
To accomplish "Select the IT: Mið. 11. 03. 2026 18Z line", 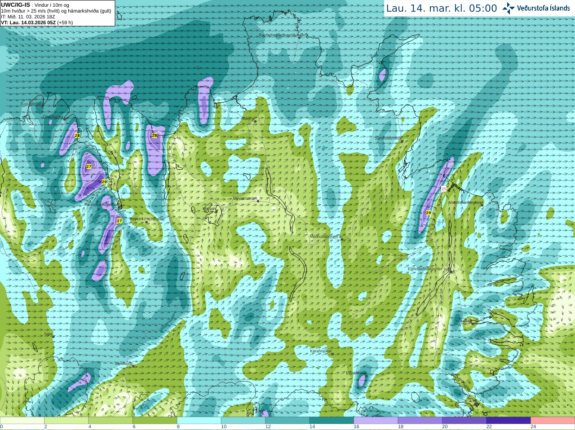I will click(28, 17).
